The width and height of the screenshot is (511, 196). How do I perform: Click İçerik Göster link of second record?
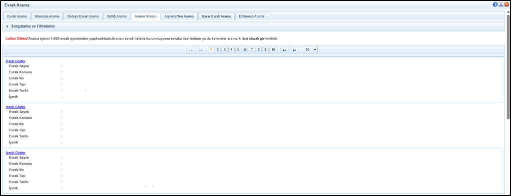click(15, 107)
